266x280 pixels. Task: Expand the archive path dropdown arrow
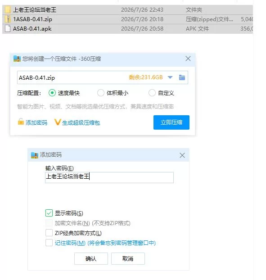170,77
